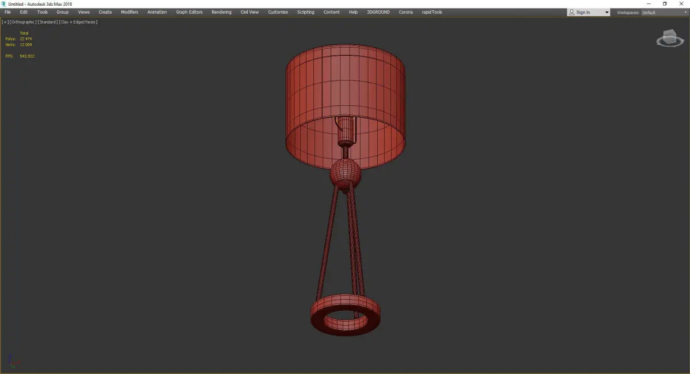Open the 3DGROUND menu
The image size is (690, 374).
pos(378,12)
